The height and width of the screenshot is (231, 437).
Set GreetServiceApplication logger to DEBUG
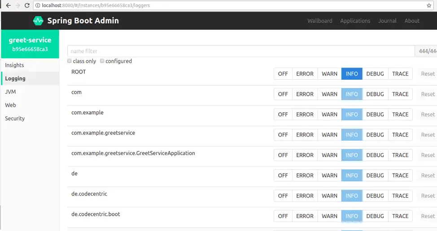pos(375,155)
